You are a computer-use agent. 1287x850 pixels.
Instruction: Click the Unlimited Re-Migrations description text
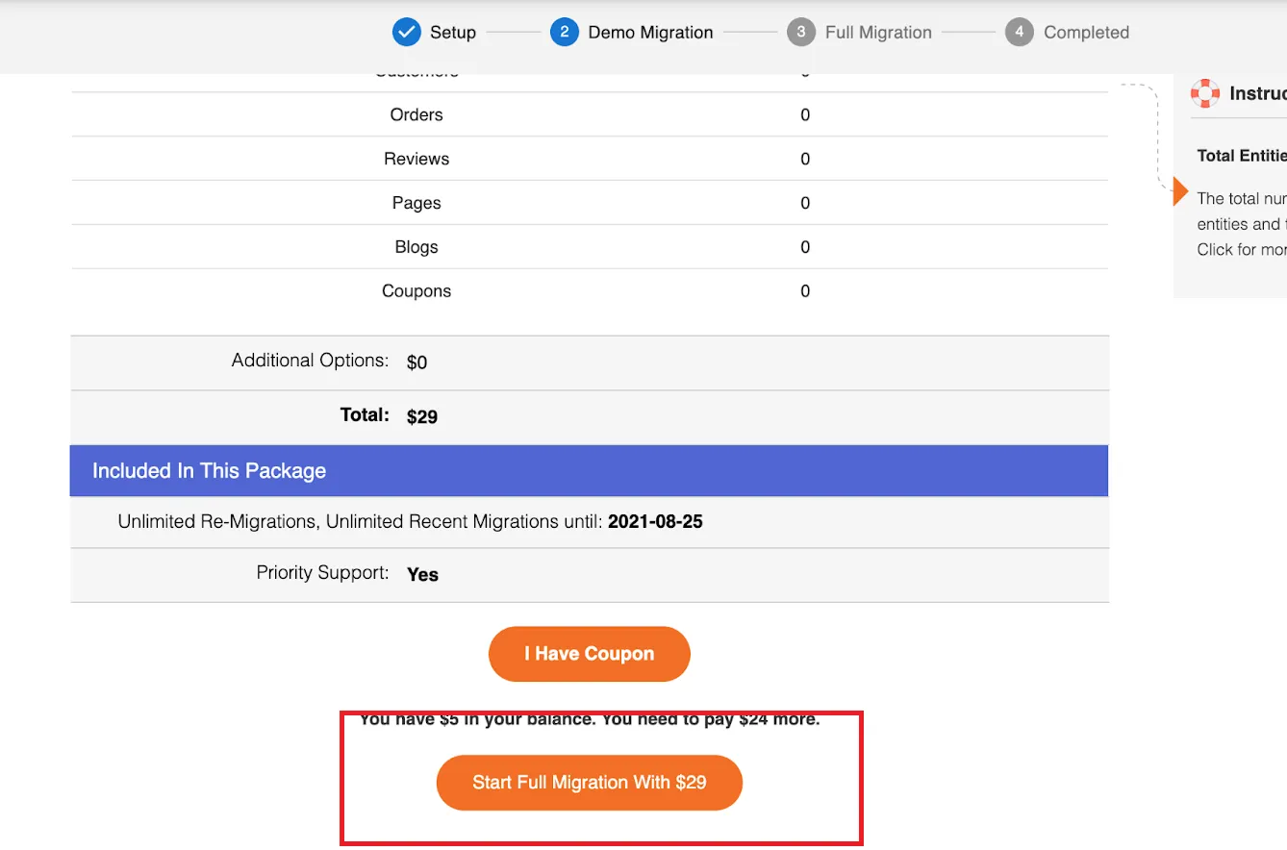[361, 522]
